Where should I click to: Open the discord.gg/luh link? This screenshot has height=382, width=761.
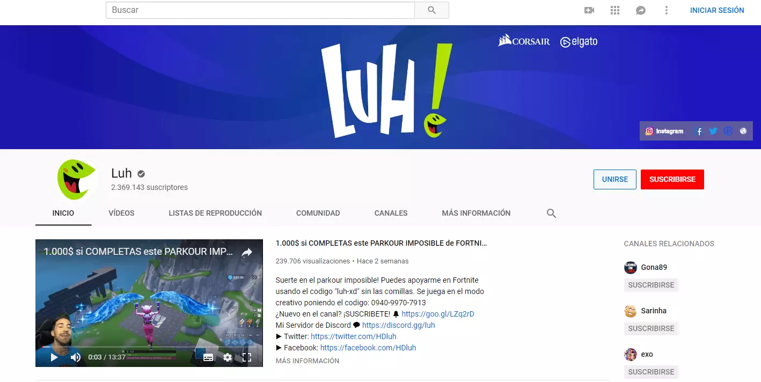tap(399, 325)
